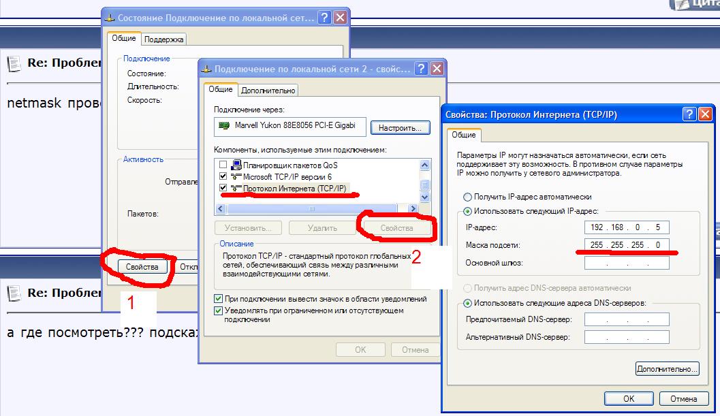
Task: Click components list scroll down arrow
Action: tap(425, 197)
